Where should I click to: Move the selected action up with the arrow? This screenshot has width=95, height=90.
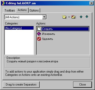click(81, 17)
